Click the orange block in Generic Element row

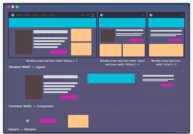click(x=78, y=121)
